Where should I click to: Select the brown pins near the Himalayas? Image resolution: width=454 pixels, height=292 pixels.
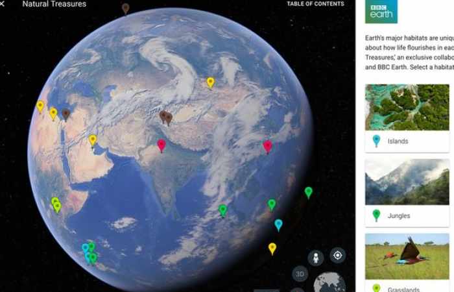(x=166, y=117)
